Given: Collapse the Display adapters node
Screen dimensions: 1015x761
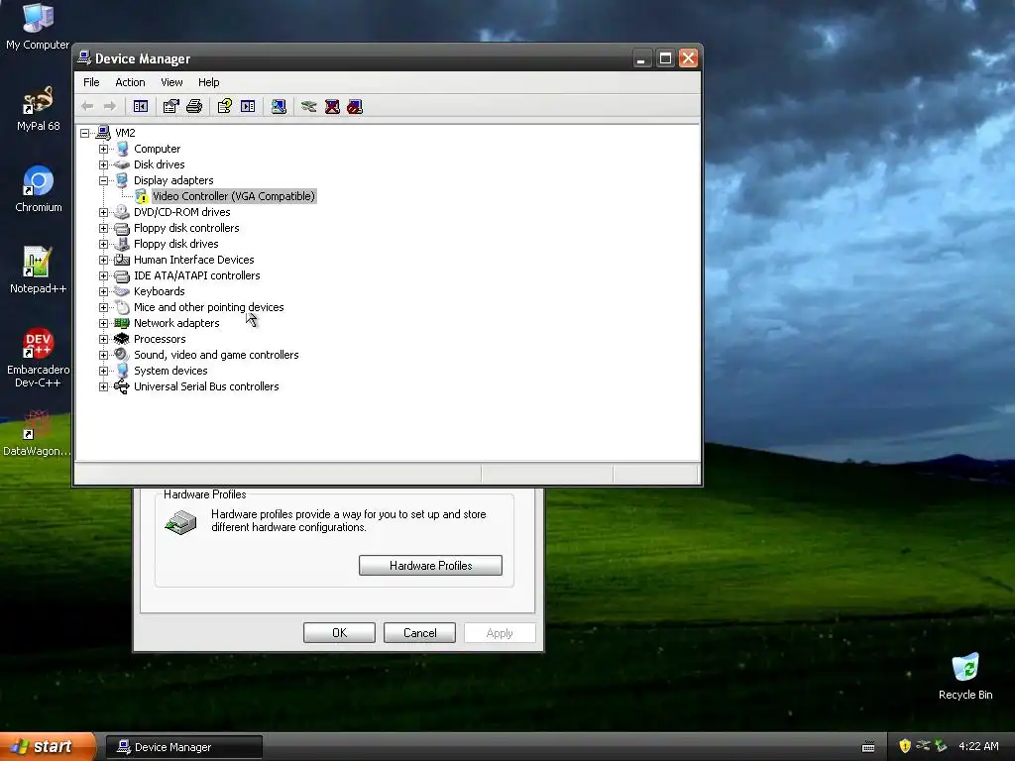Looking at the screenshot, I should click(103, 180).
